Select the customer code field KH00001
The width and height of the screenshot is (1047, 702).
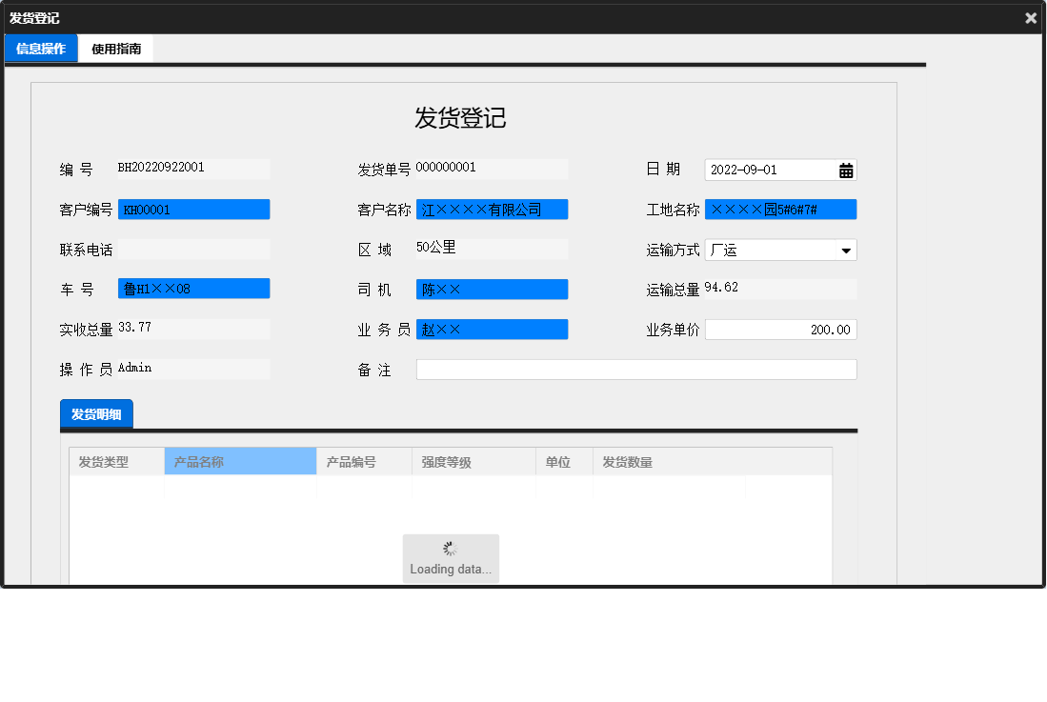coord(193,209)
